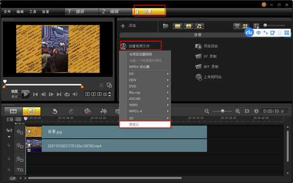This screenshot has height=183, width=293.
Task: Toggle Baidu IME 中 Chinese/English mode
Action: pos(258,33)
